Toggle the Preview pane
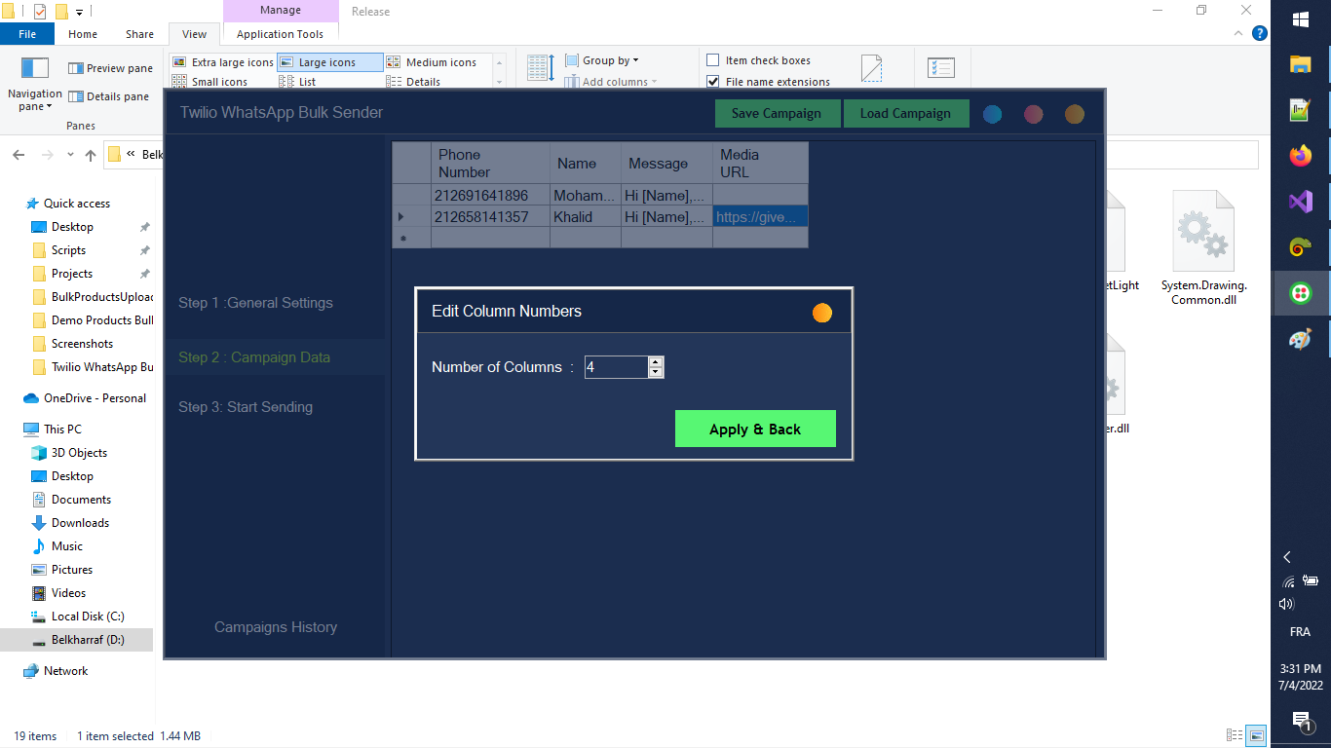1331x748 pixels. (x=110, y=68)
